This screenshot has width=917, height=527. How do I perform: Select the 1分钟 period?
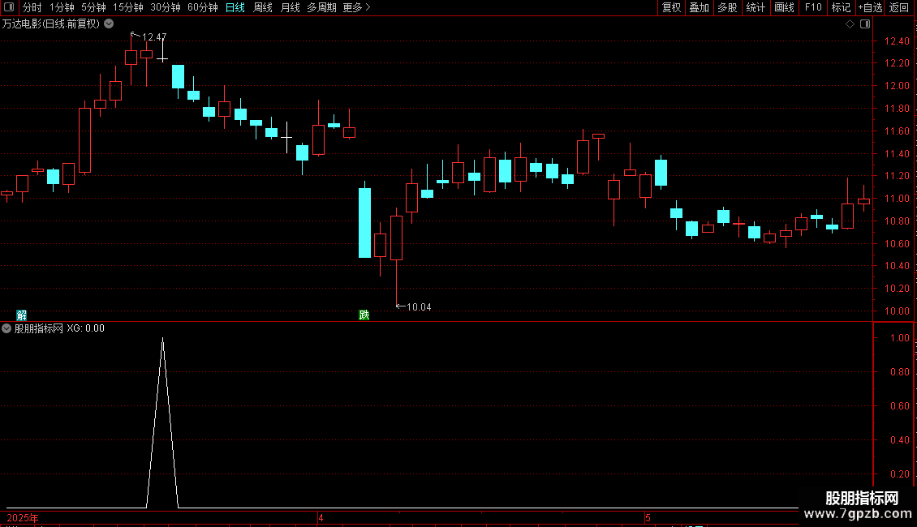(62, 7)
